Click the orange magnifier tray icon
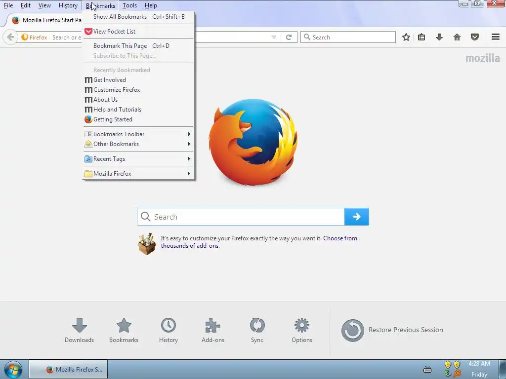 coord(457,374)
